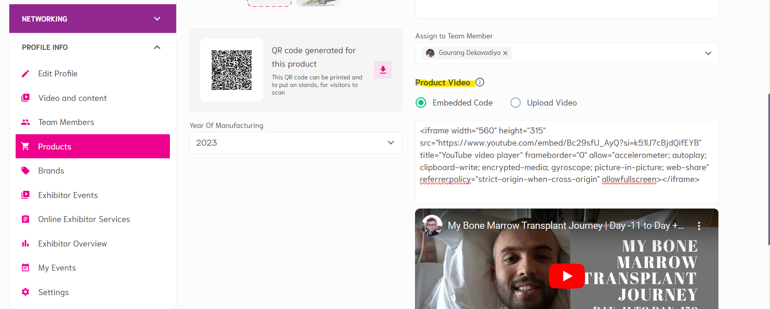Play the embedded YouTube video
Image resolution: width=770 pixels, height=309 pixels.
[x=567, y=276]
